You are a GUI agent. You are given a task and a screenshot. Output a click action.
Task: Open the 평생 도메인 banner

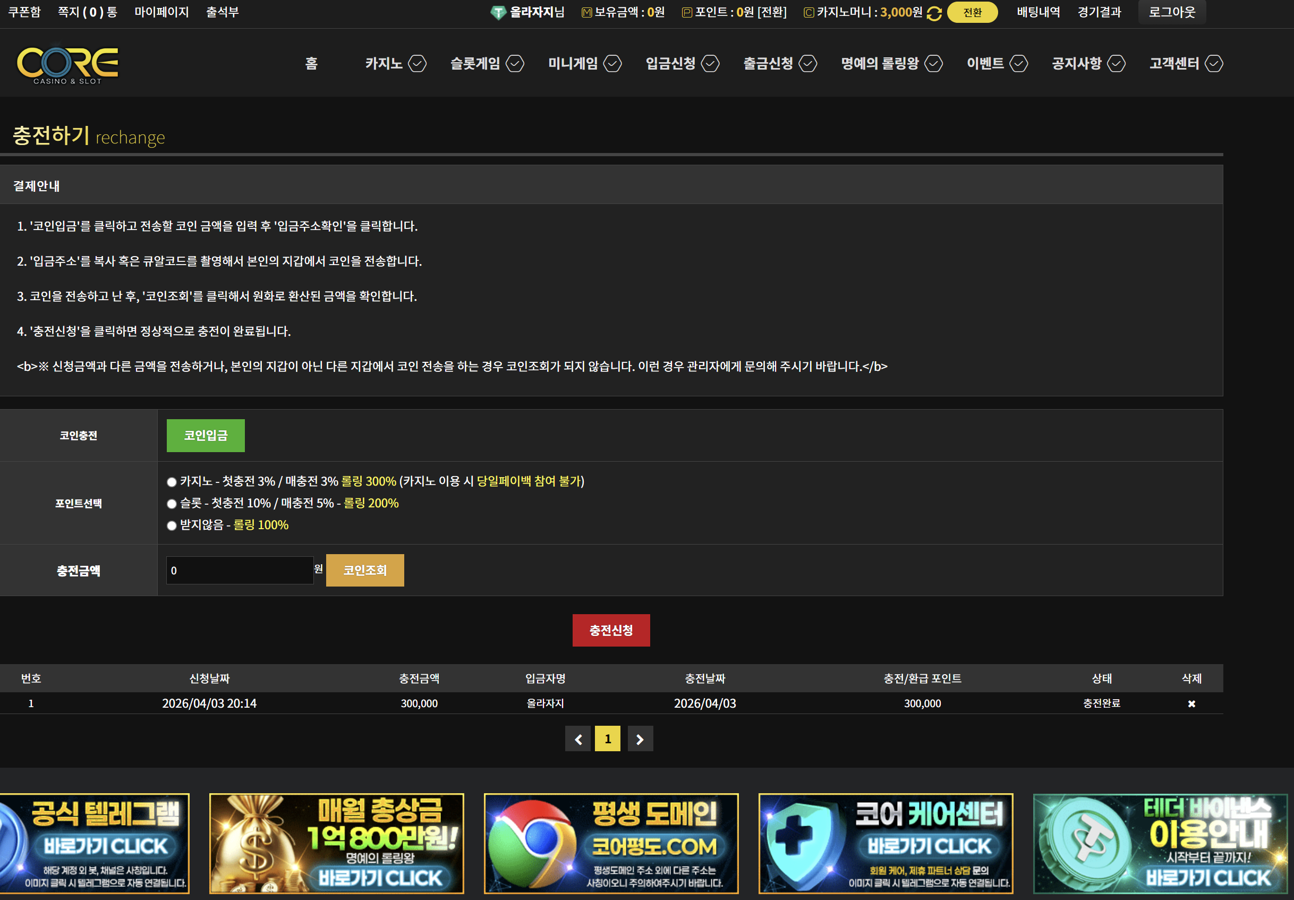pos(611,844)
